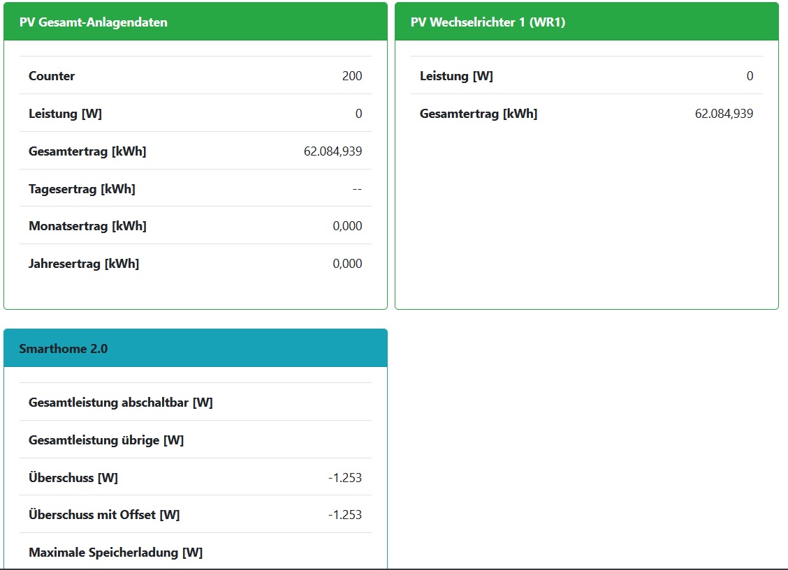Click the Überschuss mit Offset [W] label

104,515
